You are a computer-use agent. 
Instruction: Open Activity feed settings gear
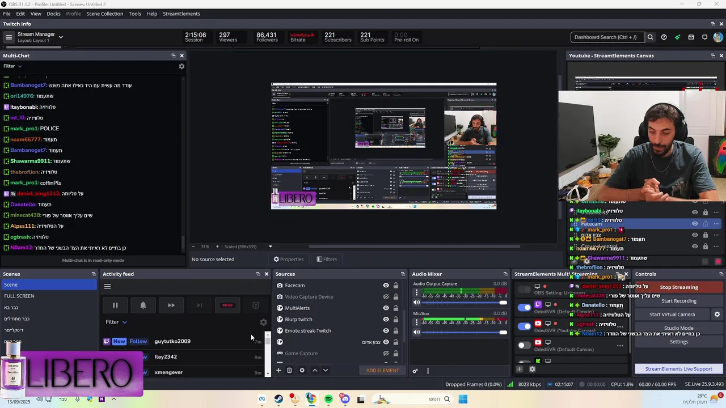pyautogui.click(x=263, y=322)
